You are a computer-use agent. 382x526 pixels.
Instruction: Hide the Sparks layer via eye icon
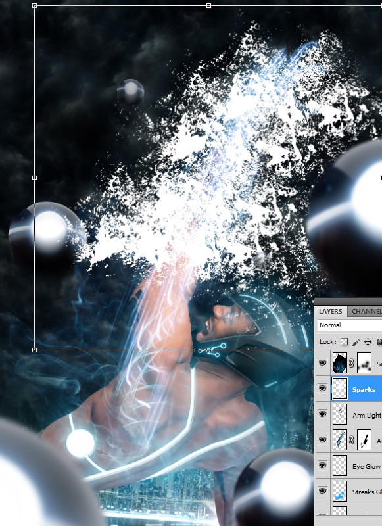pyautogui.click(x=322, y=389)
